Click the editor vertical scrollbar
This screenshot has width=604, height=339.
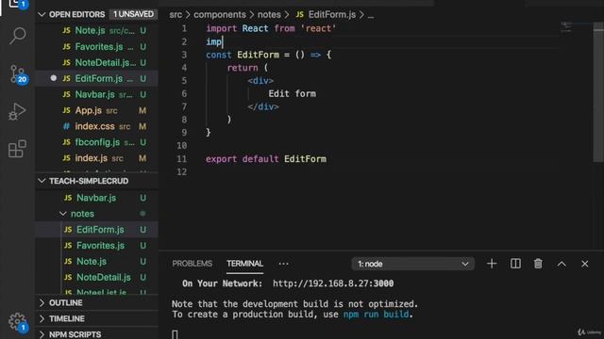point(598,92)
